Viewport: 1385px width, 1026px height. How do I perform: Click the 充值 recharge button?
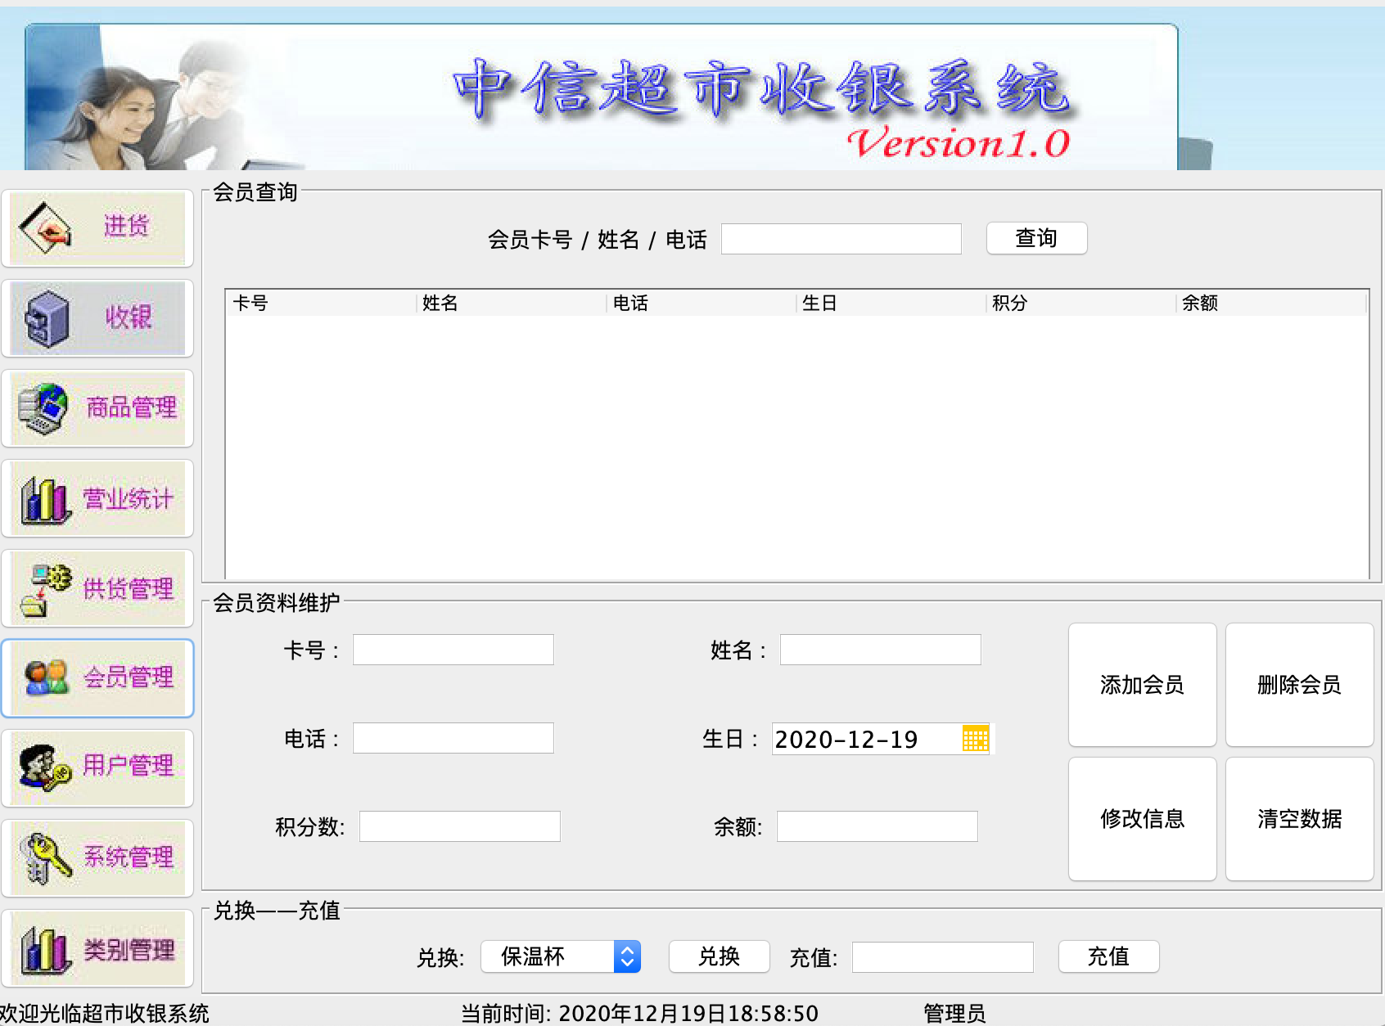[1108, 956]
